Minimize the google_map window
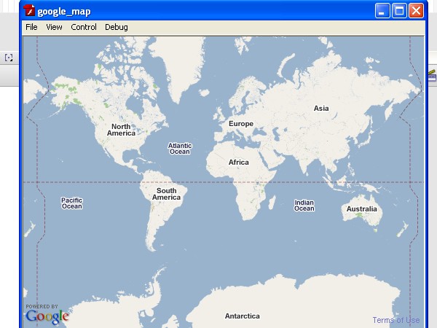This screenshot has width=437, height=328. (382, 11)
